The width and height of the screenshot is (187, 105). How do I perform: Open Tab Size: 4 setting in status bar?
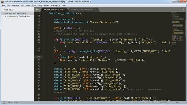163,102
